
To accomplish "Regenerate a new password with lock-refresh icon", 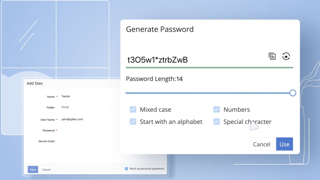I will (286, 56).
